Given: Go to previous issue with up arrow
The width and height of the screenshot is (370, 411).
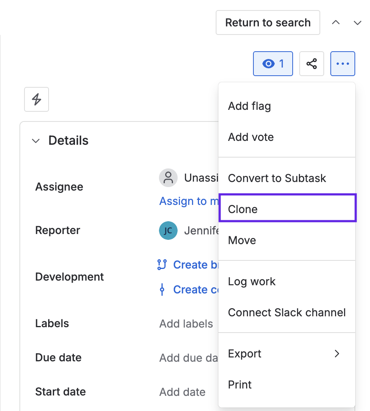Looking at the screenshot, I should tap(336, 23).
